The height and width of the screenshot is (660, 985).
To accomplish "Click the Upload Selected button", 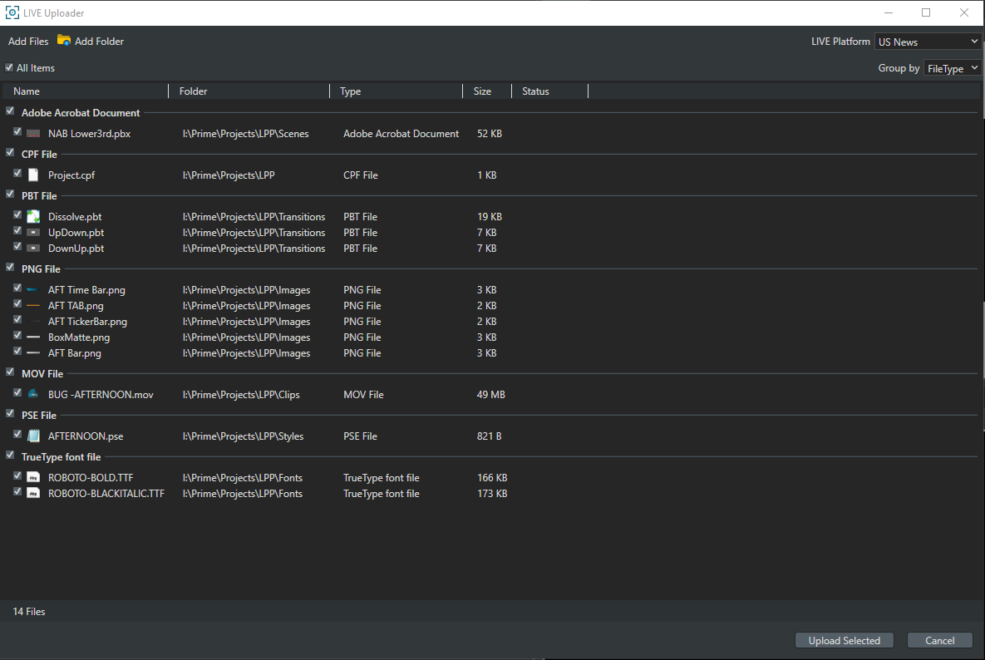I will tap(844, 640).
